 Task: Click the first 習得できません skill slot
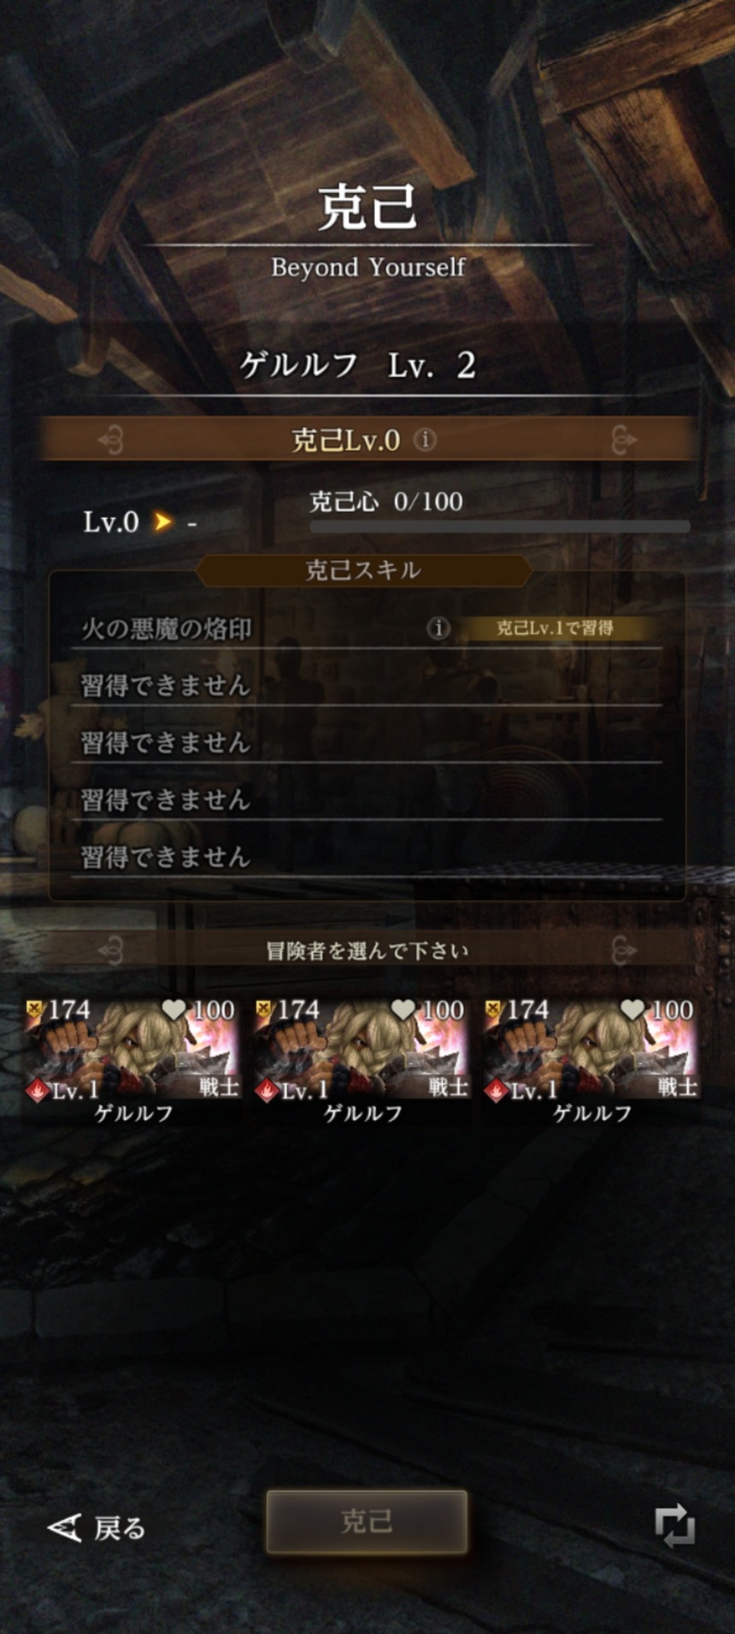(x=367, y=686)
